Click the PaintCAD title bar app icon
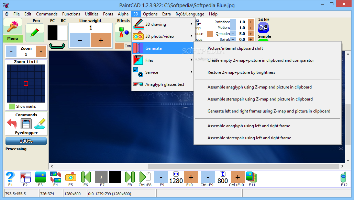This screenshot has width=354, height=200. [7, 5]
